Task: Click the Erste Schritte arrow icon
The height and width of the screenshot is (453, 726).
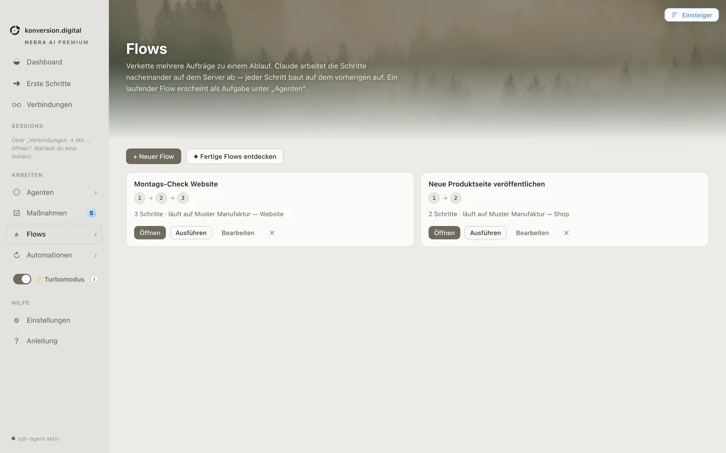Action: tap(17, 84)
